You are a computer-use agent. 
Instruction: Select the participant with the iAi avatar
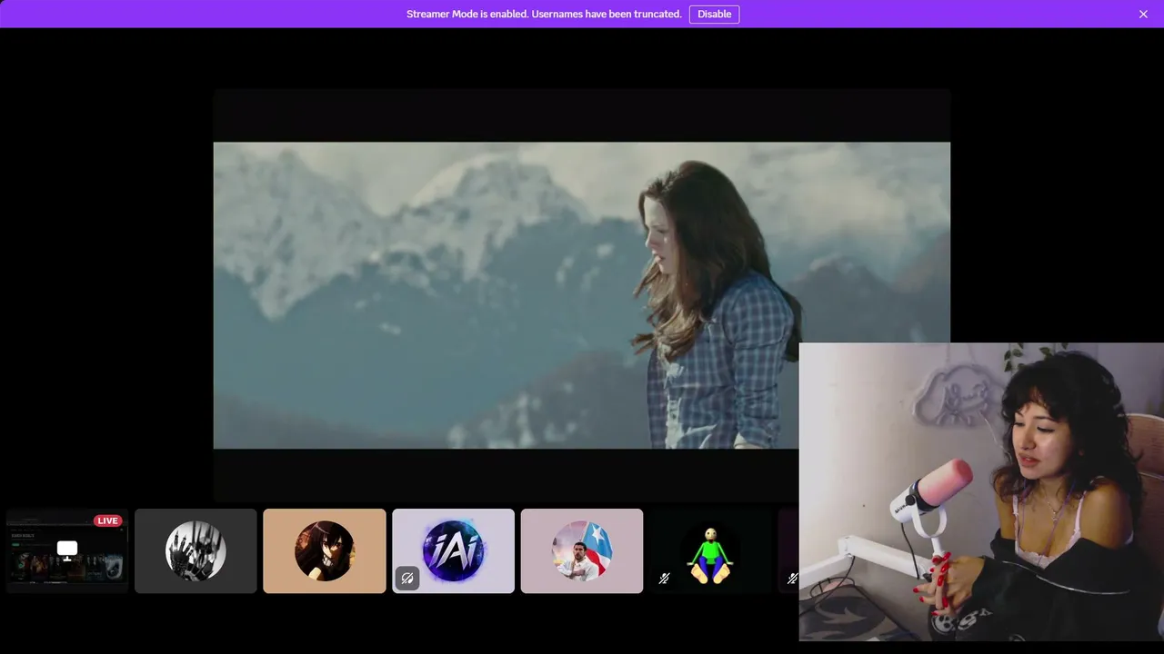click(x=453, y=550)
